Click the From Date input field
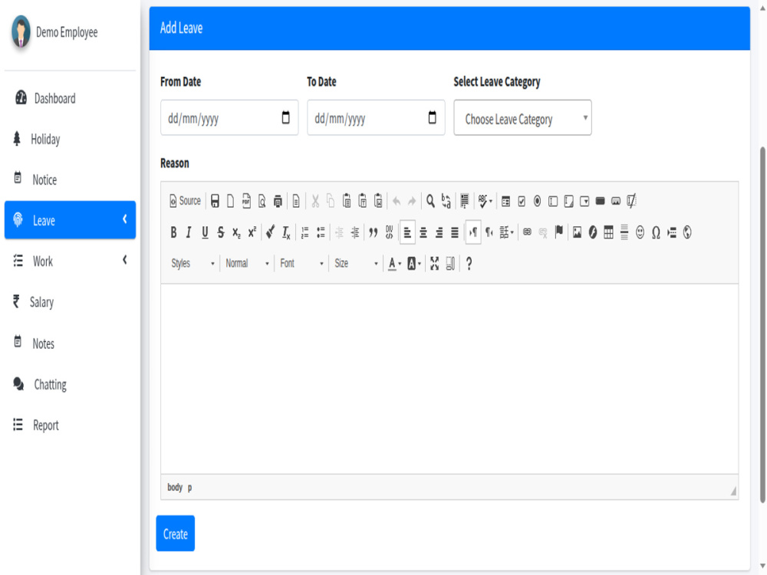 pos(229,118)
